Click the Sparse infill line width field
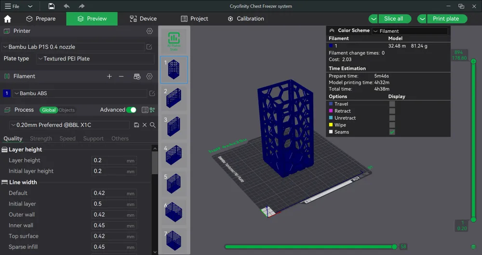 click(x=114, y=247)
